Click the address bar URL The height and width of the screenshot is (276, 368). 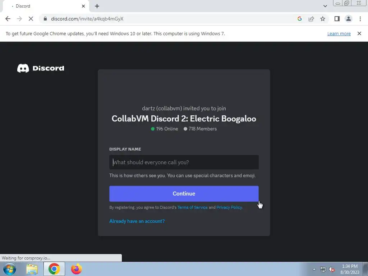(87, 19)
